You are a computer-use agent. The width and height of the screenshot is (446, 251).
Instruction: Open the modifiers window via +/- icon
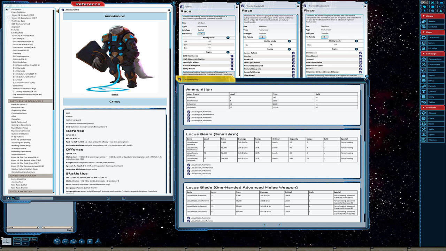click(440, 7)
